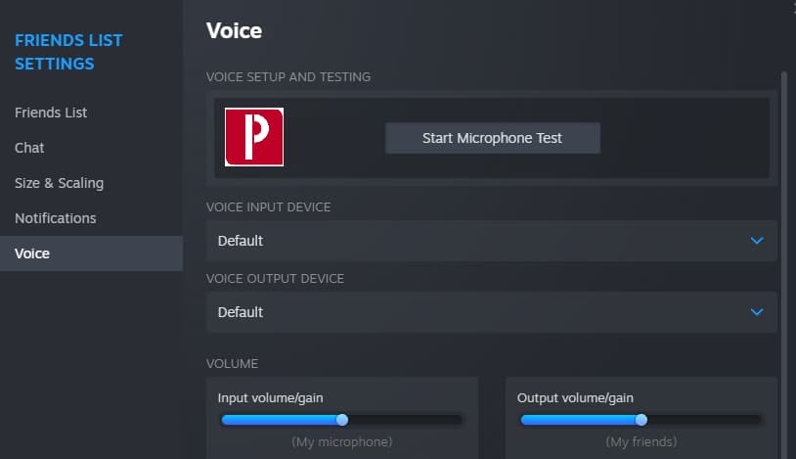Go to Size & Scaling settings
This screenshot has height=459, width=796.
coord(59,183)
